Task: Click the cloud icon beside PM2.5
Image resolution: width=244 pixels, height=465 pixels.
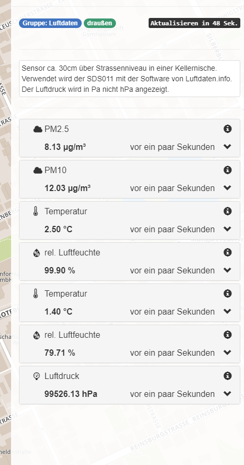Action: (x=37, y=129)
